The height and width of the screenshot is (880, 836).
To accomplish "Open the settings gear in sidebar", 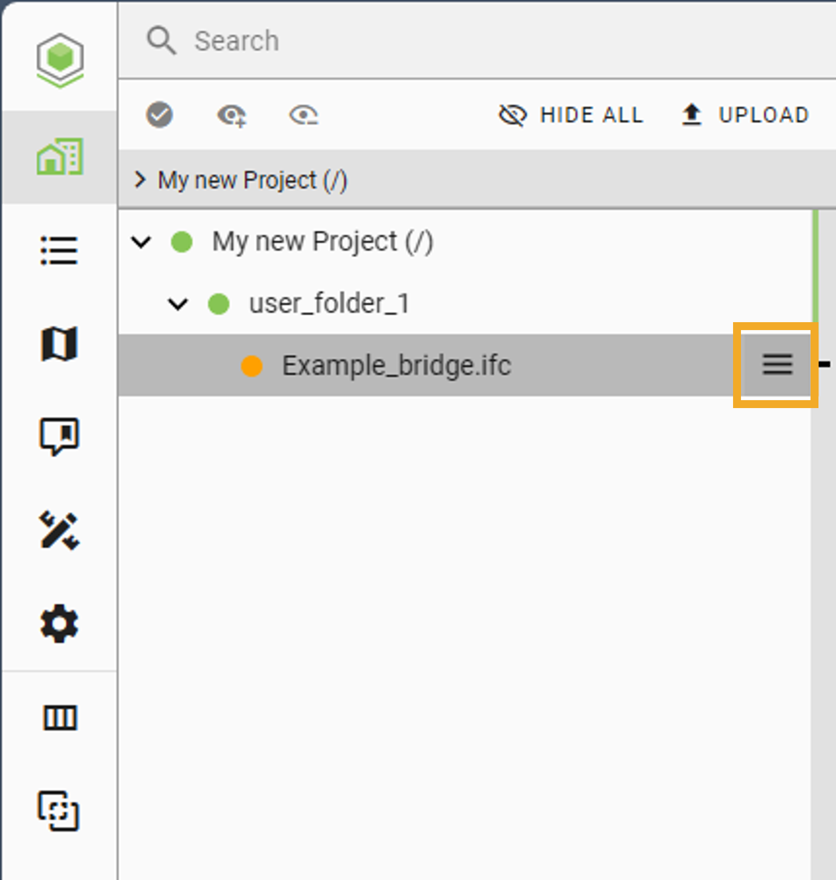I will click(x=59, y=624).
